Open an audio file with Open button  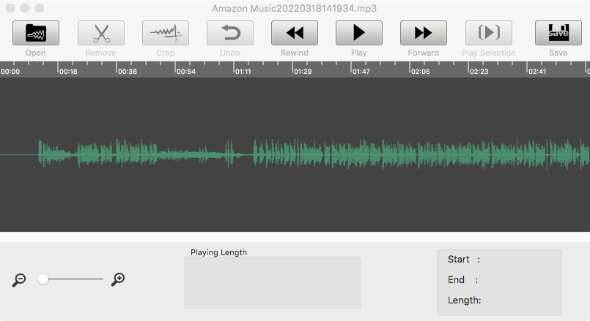click(36, 33)
